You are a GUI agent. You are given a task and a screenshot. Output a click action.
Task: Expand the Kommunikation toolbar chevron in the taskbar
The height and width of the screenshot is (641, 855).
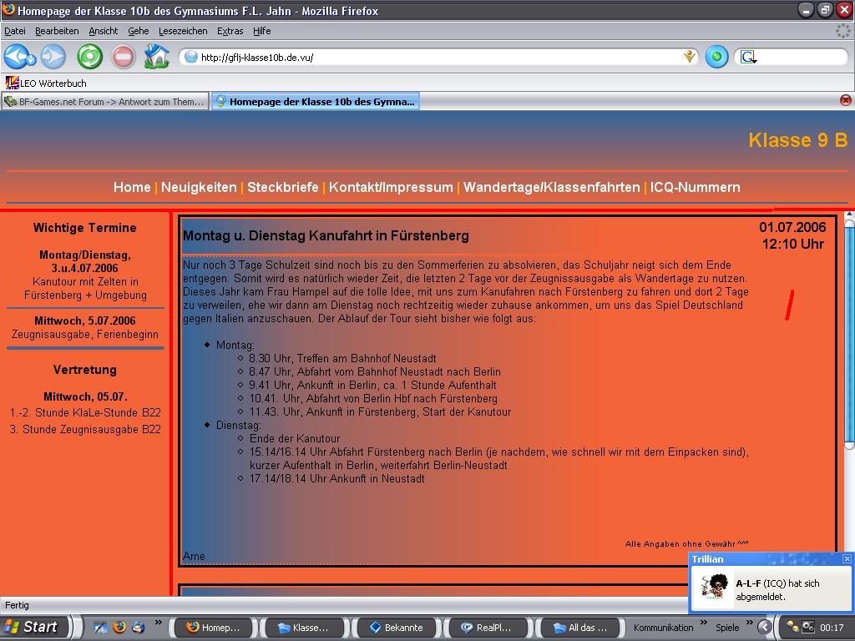pos(703,623)
